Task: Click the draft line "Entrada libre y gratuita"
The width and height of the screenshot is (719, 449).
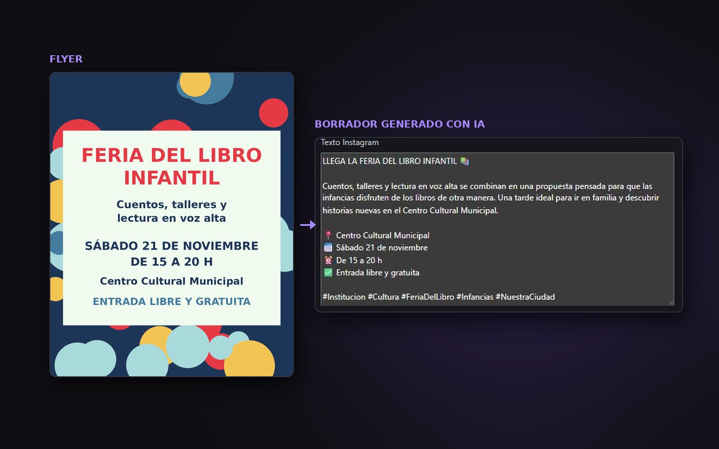Action: pos(377,273)
